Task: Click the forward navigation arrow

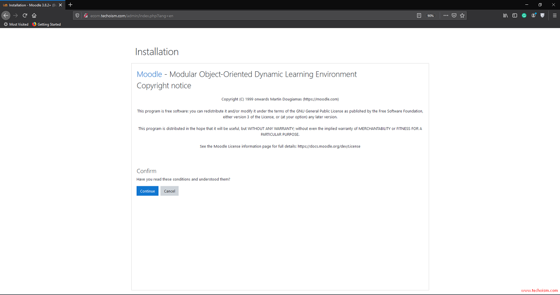Action: click(x=16, y=16)
